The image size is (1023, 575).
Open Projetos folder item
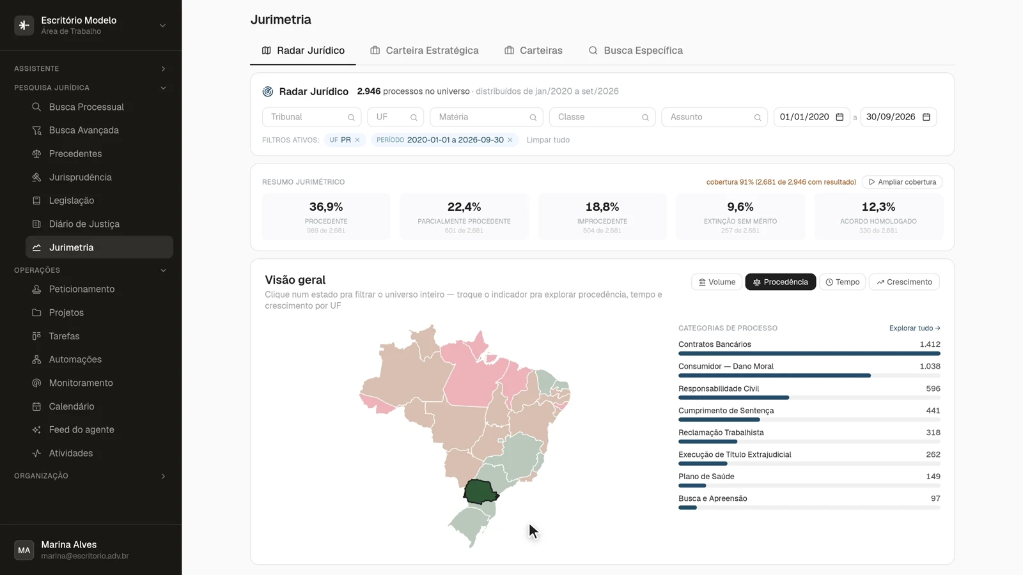coord(99,312)
